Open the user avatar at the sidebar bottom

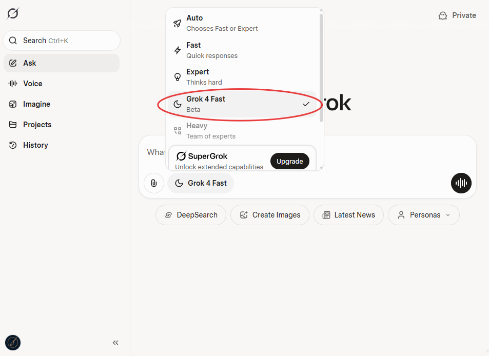(13, 343)
